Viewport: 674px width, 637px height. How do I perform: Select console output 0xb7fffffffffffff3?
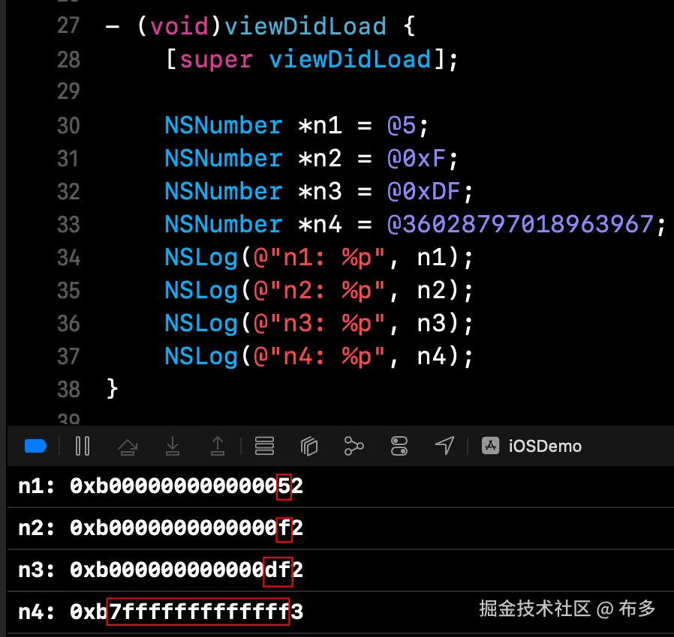187,612
